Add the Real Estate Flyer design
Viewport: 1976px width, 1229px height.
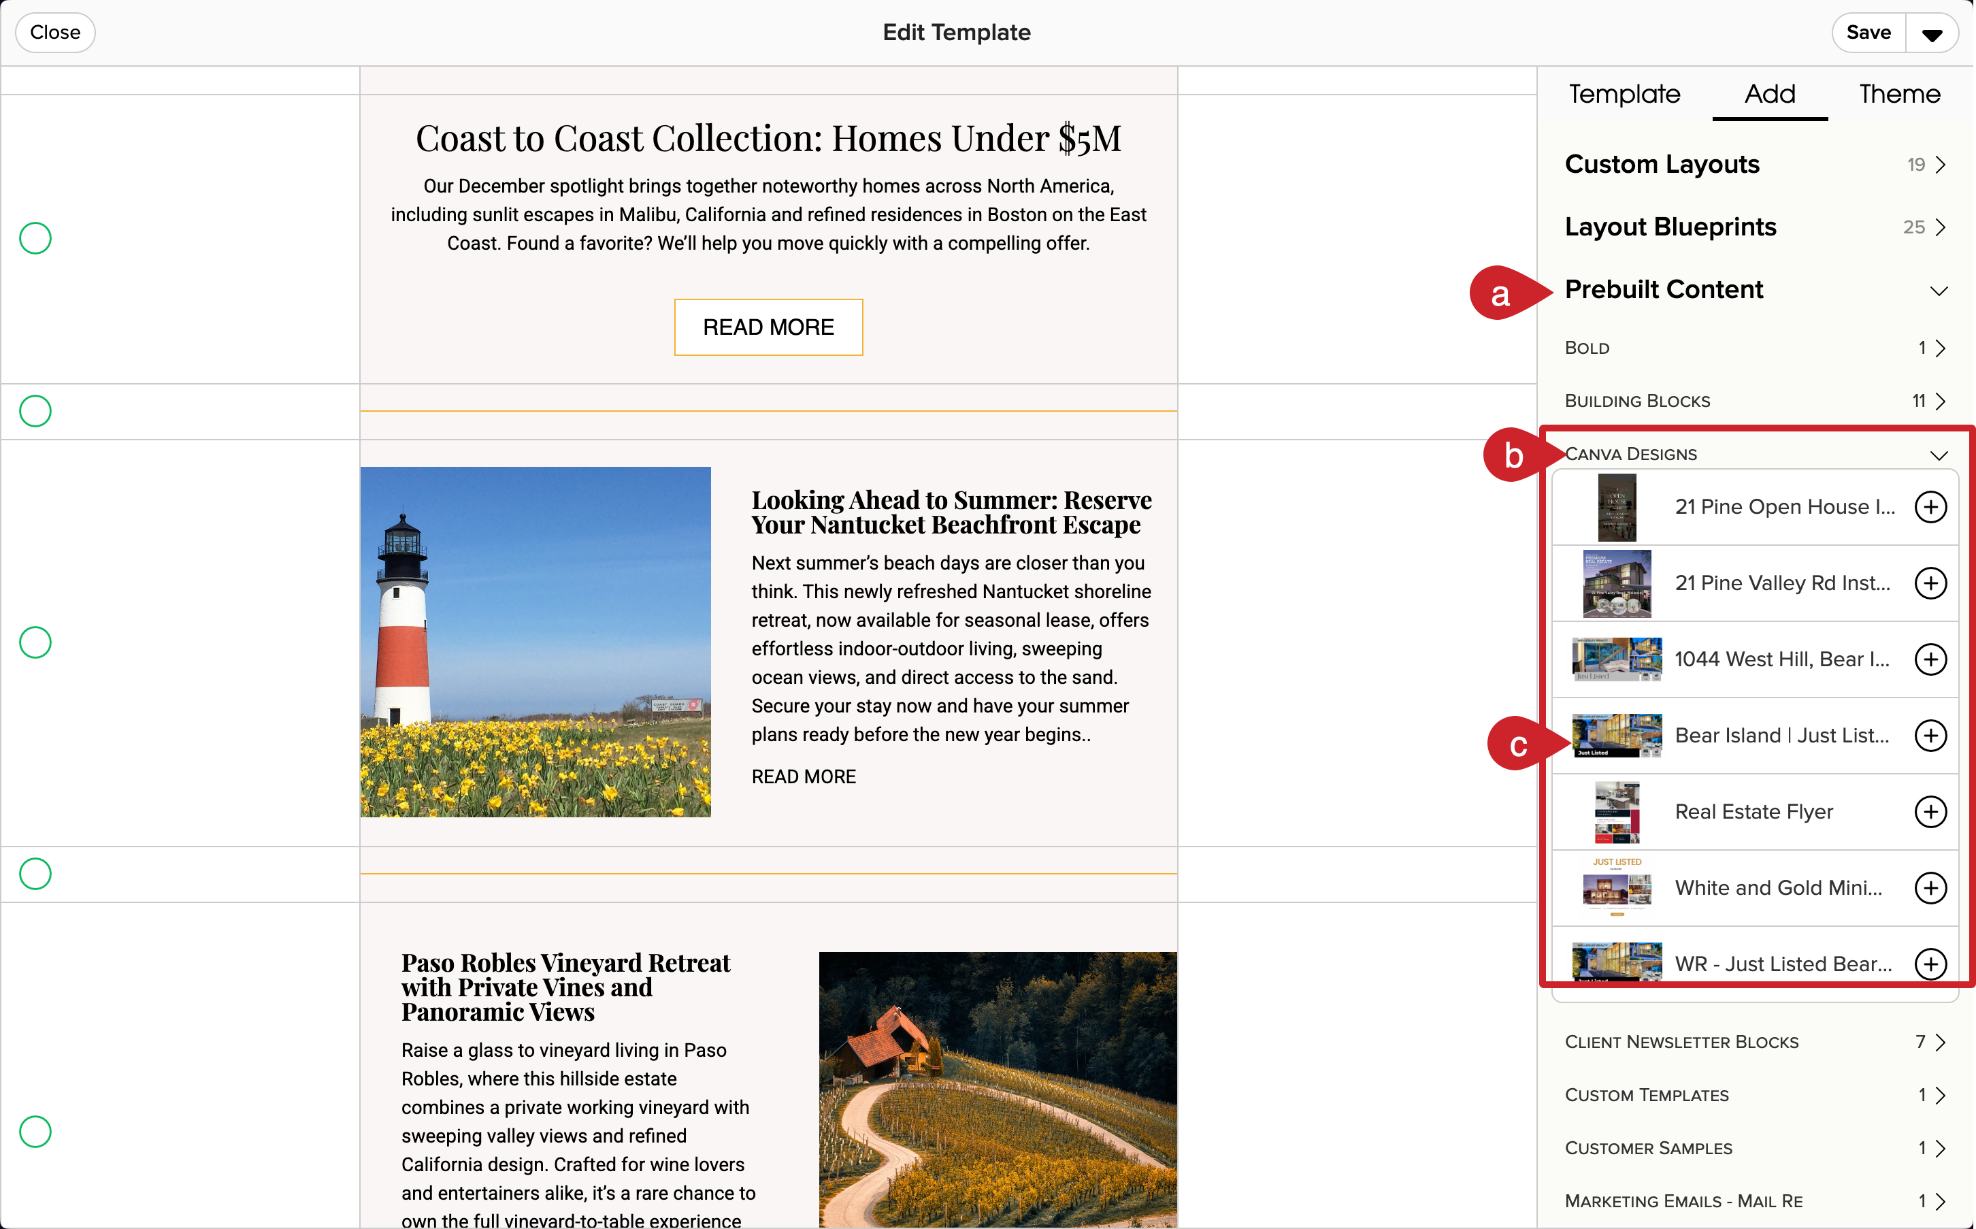(1930, 811)
